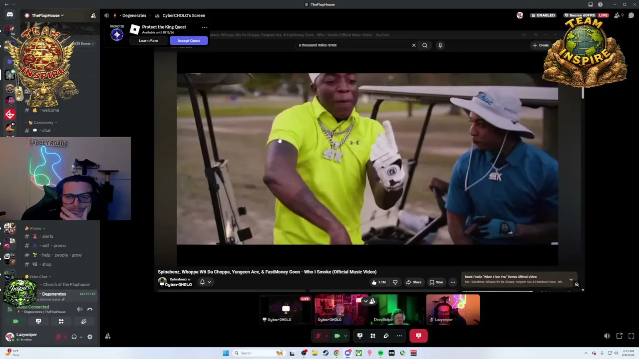
Task: Join Church of the Flophouse voice channel
Action: click(66, 285)
